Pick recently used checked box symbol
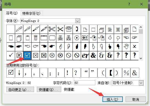The image size is (150, 106). pos(11,72)
